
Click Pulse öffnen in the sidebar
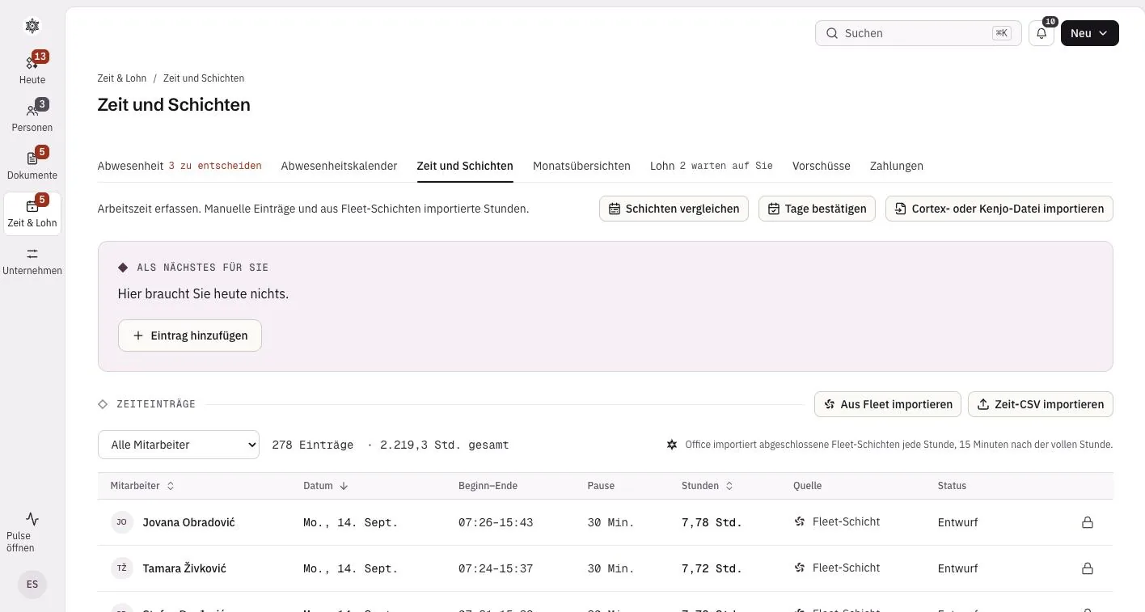tap(32, 531)
